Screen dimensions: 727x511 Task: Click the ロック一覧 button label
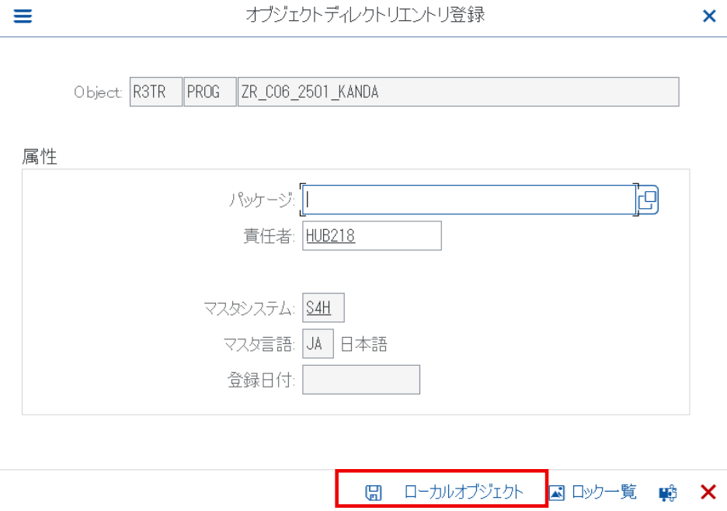pos(604,492)
